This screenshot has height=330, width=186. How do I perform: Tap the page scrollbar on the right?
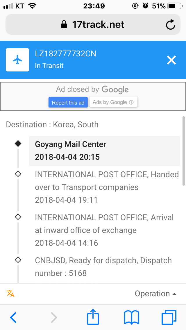coord(183,151)
